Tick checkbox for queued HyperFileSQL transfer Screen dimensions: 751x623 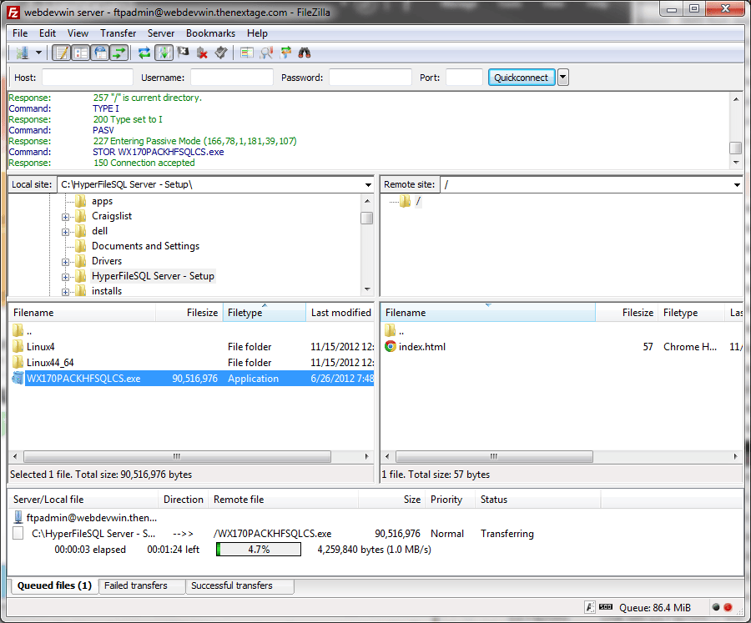pyautogui.click(x=18, y=533)
